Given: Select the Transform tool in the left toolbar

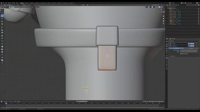Looking at the screenshot, I should [x=2, y=24].
